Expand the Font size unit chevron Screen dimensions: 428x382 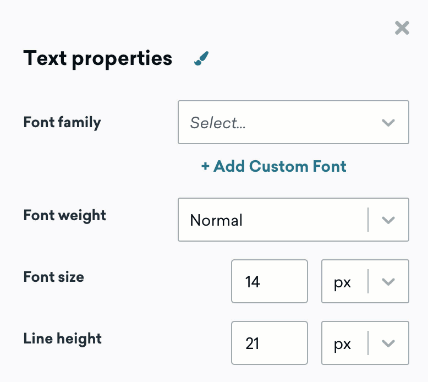point(388,281)
